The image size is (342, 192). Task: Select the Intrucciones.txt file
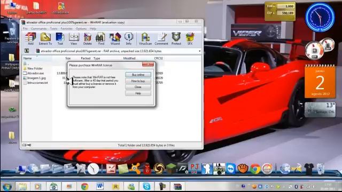tap(35, 83)
